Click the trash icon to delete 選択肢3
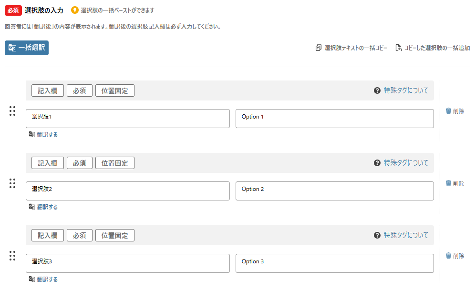This screenshot has width=475, height=290. 448,256
